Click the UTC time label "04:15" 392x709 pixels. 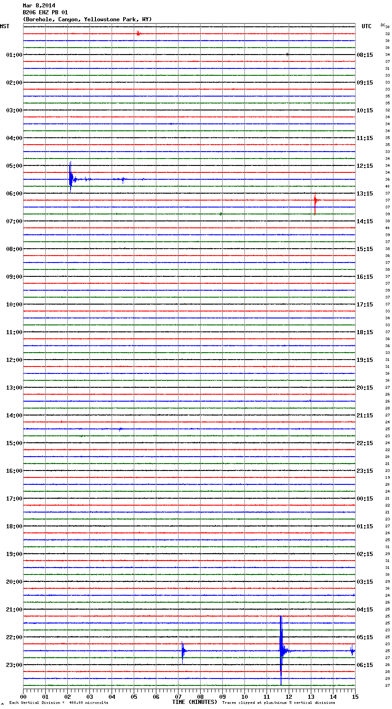pyautogui.click(x=365, y=610)
